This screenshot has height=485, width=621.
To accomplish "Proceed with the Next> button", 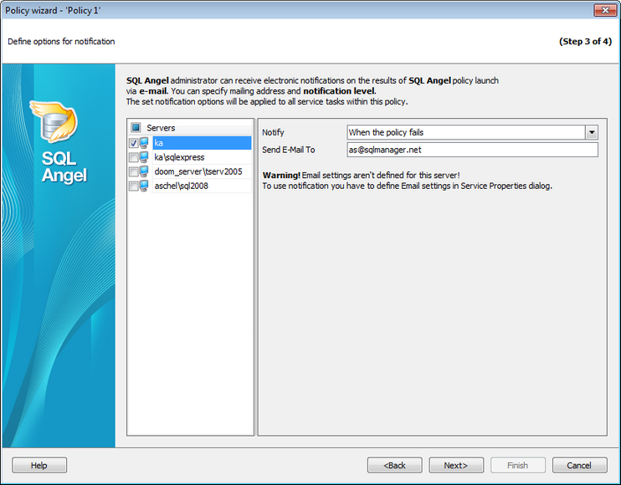I will 456,465.
